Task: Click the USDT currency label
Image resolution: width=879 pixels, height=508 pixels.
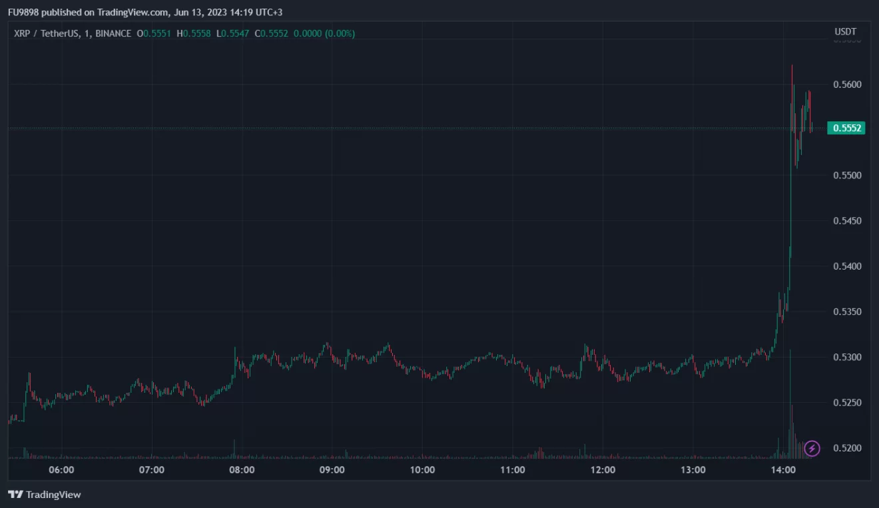Action: pos(845,32)
